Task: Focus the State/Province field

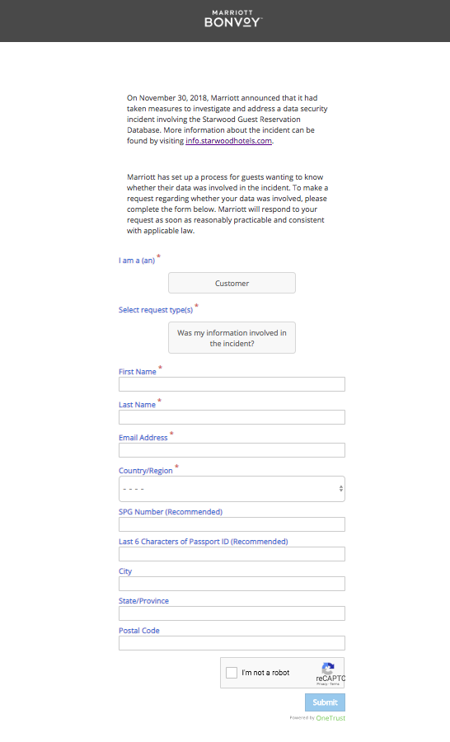Action: (x=232, y=613)
